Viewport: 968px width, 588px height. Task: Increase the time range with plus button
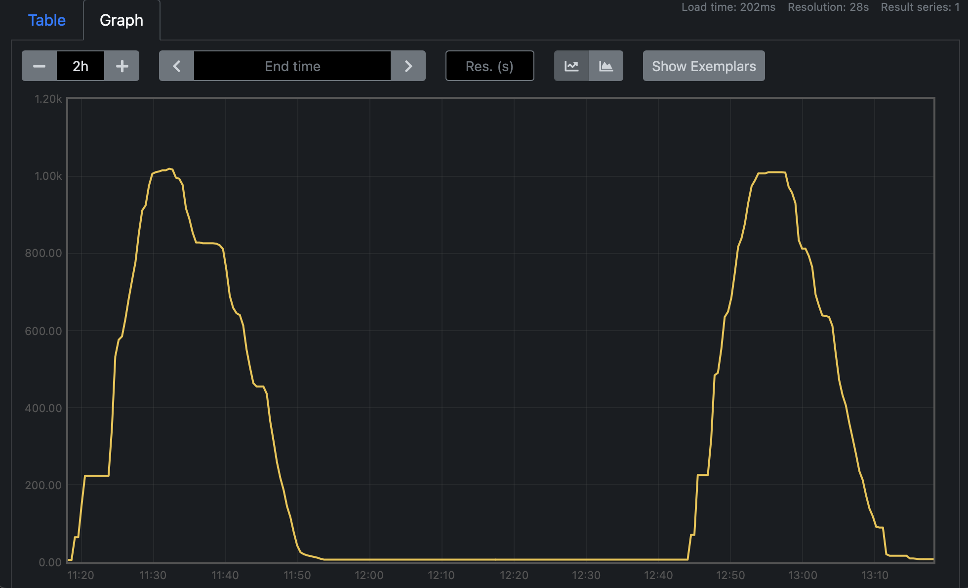122,66
